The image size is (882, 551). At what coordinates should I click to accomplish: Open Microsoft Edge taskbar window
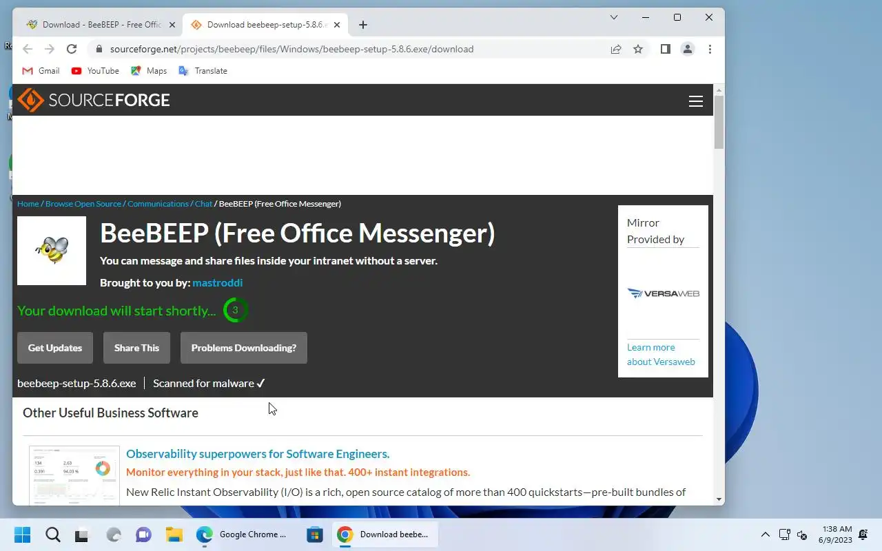243,534
